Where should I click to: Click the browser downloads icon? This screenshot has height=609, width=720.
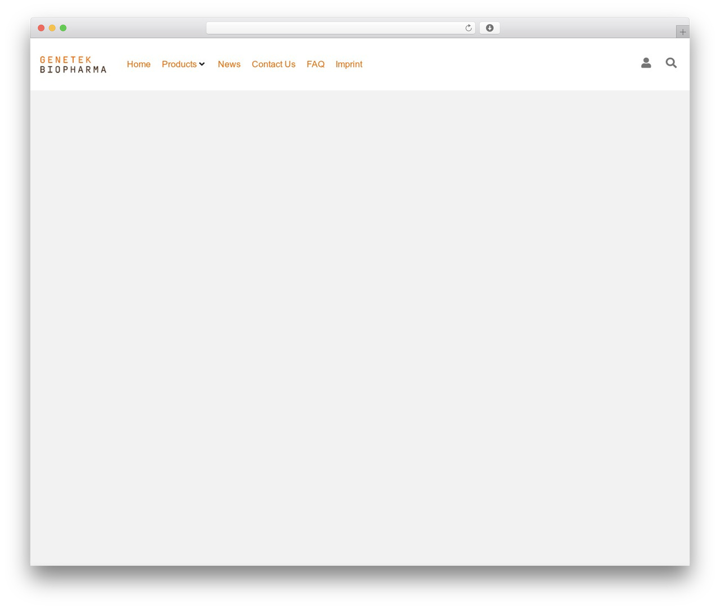coord(489,28)
